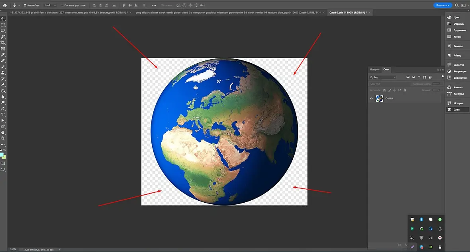Switch to the История tab

point(374,70)
